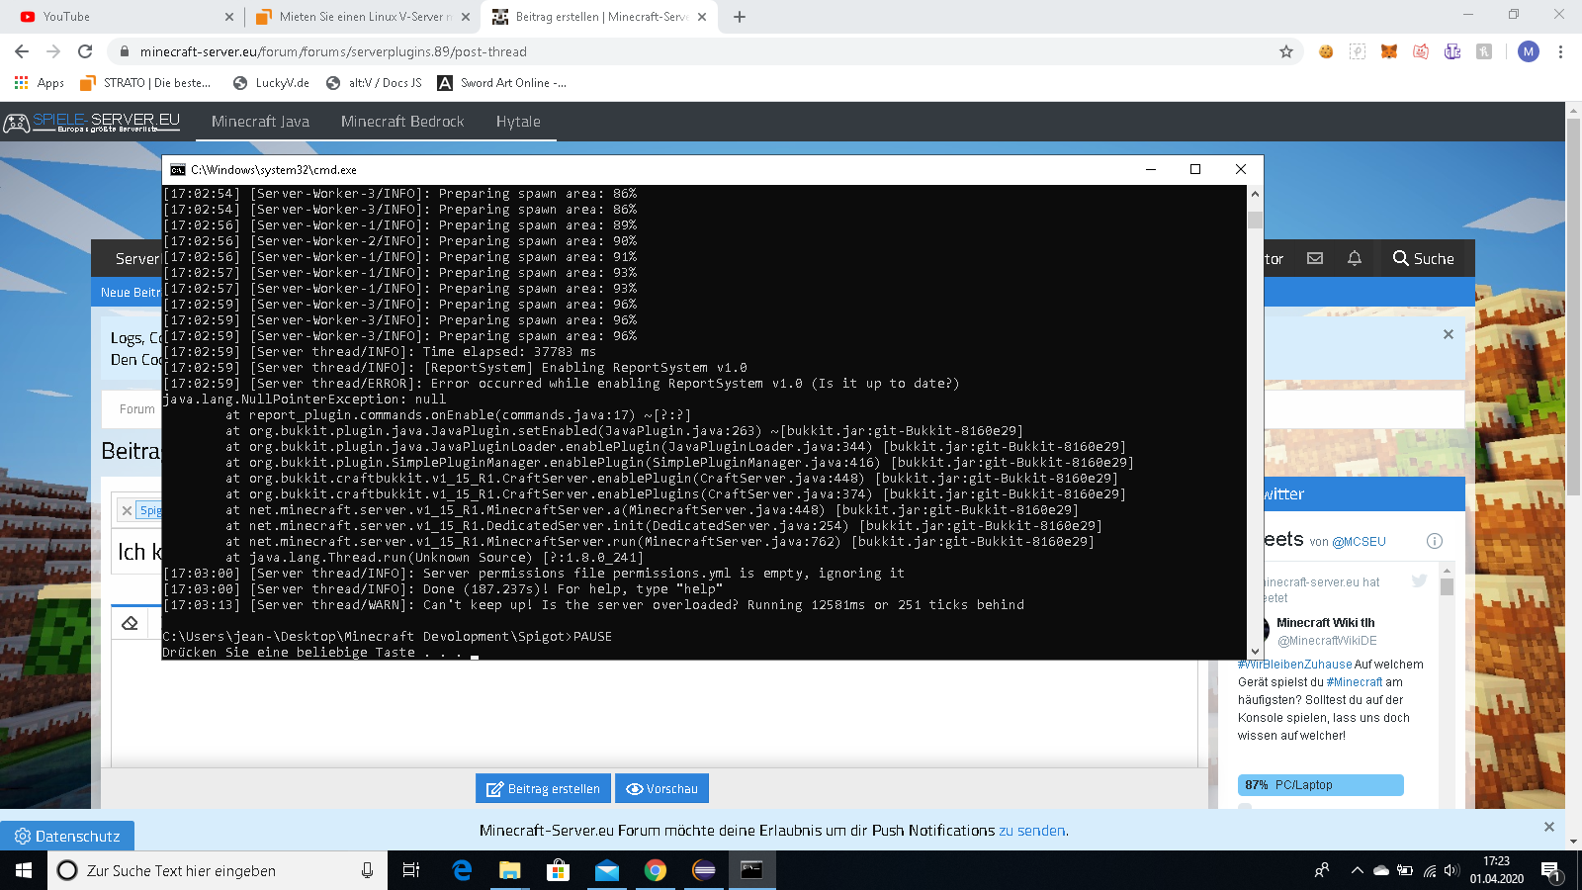Open a new browser tab
1582x890 pixels.
[740, 17]
